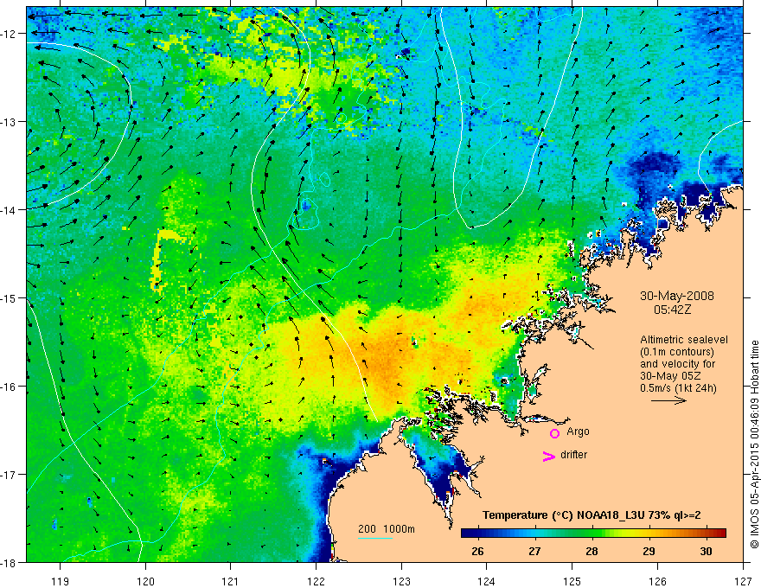Click the 'Argo' legend label

[578, 431]
